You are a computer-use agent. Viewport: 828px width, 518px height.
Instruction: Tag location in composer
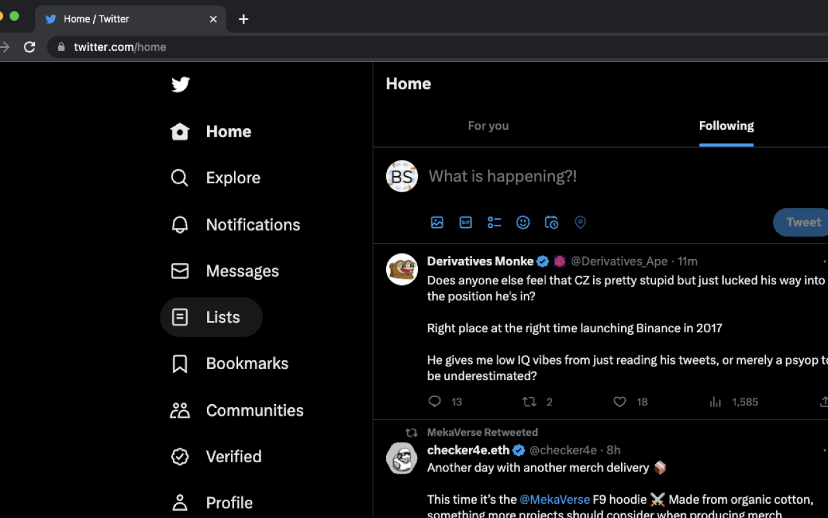580,223
